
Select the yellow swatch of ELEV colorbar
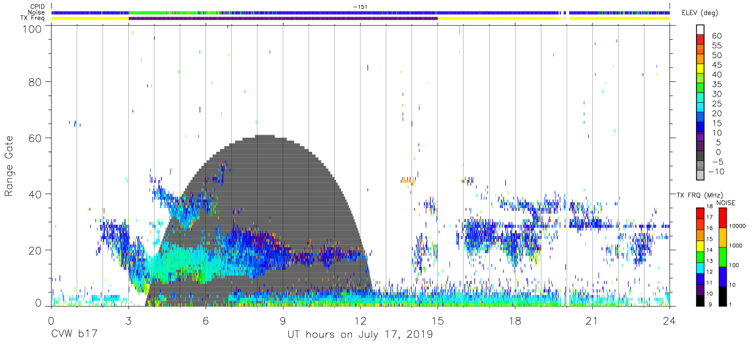coord(700,69)
